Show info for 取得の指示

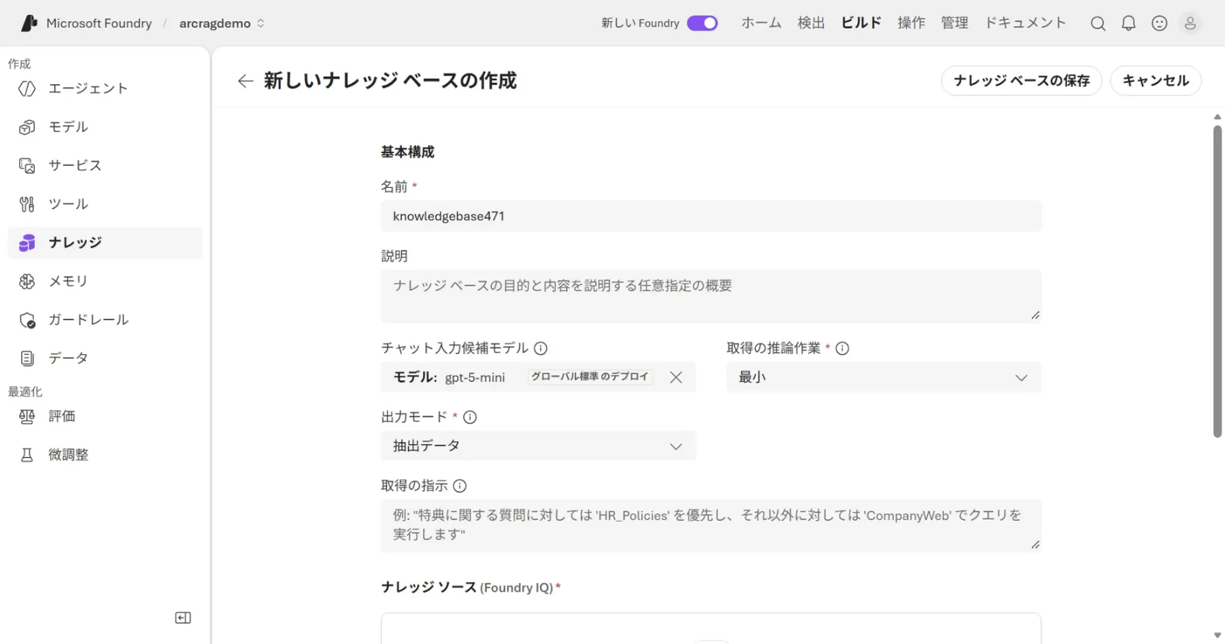[460, 486]
